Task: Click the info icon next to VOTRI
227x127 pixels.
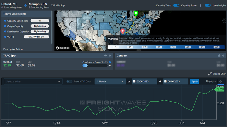Action: pos(5,37)
